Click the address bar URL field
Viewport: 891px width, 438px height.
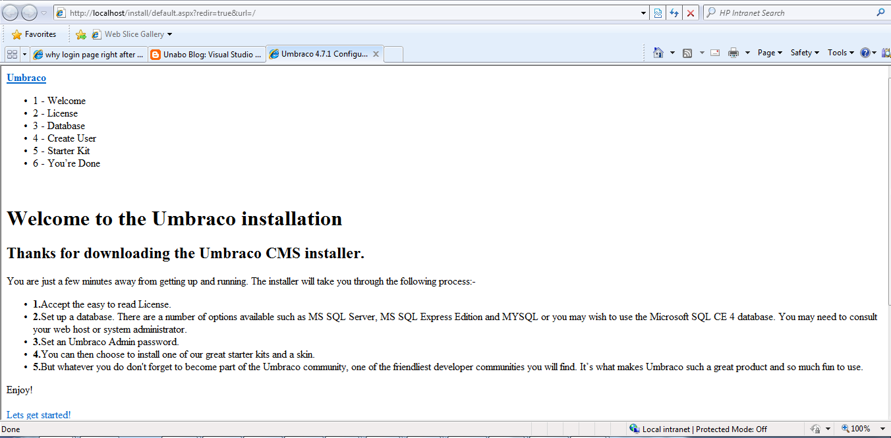coord(349,13)
